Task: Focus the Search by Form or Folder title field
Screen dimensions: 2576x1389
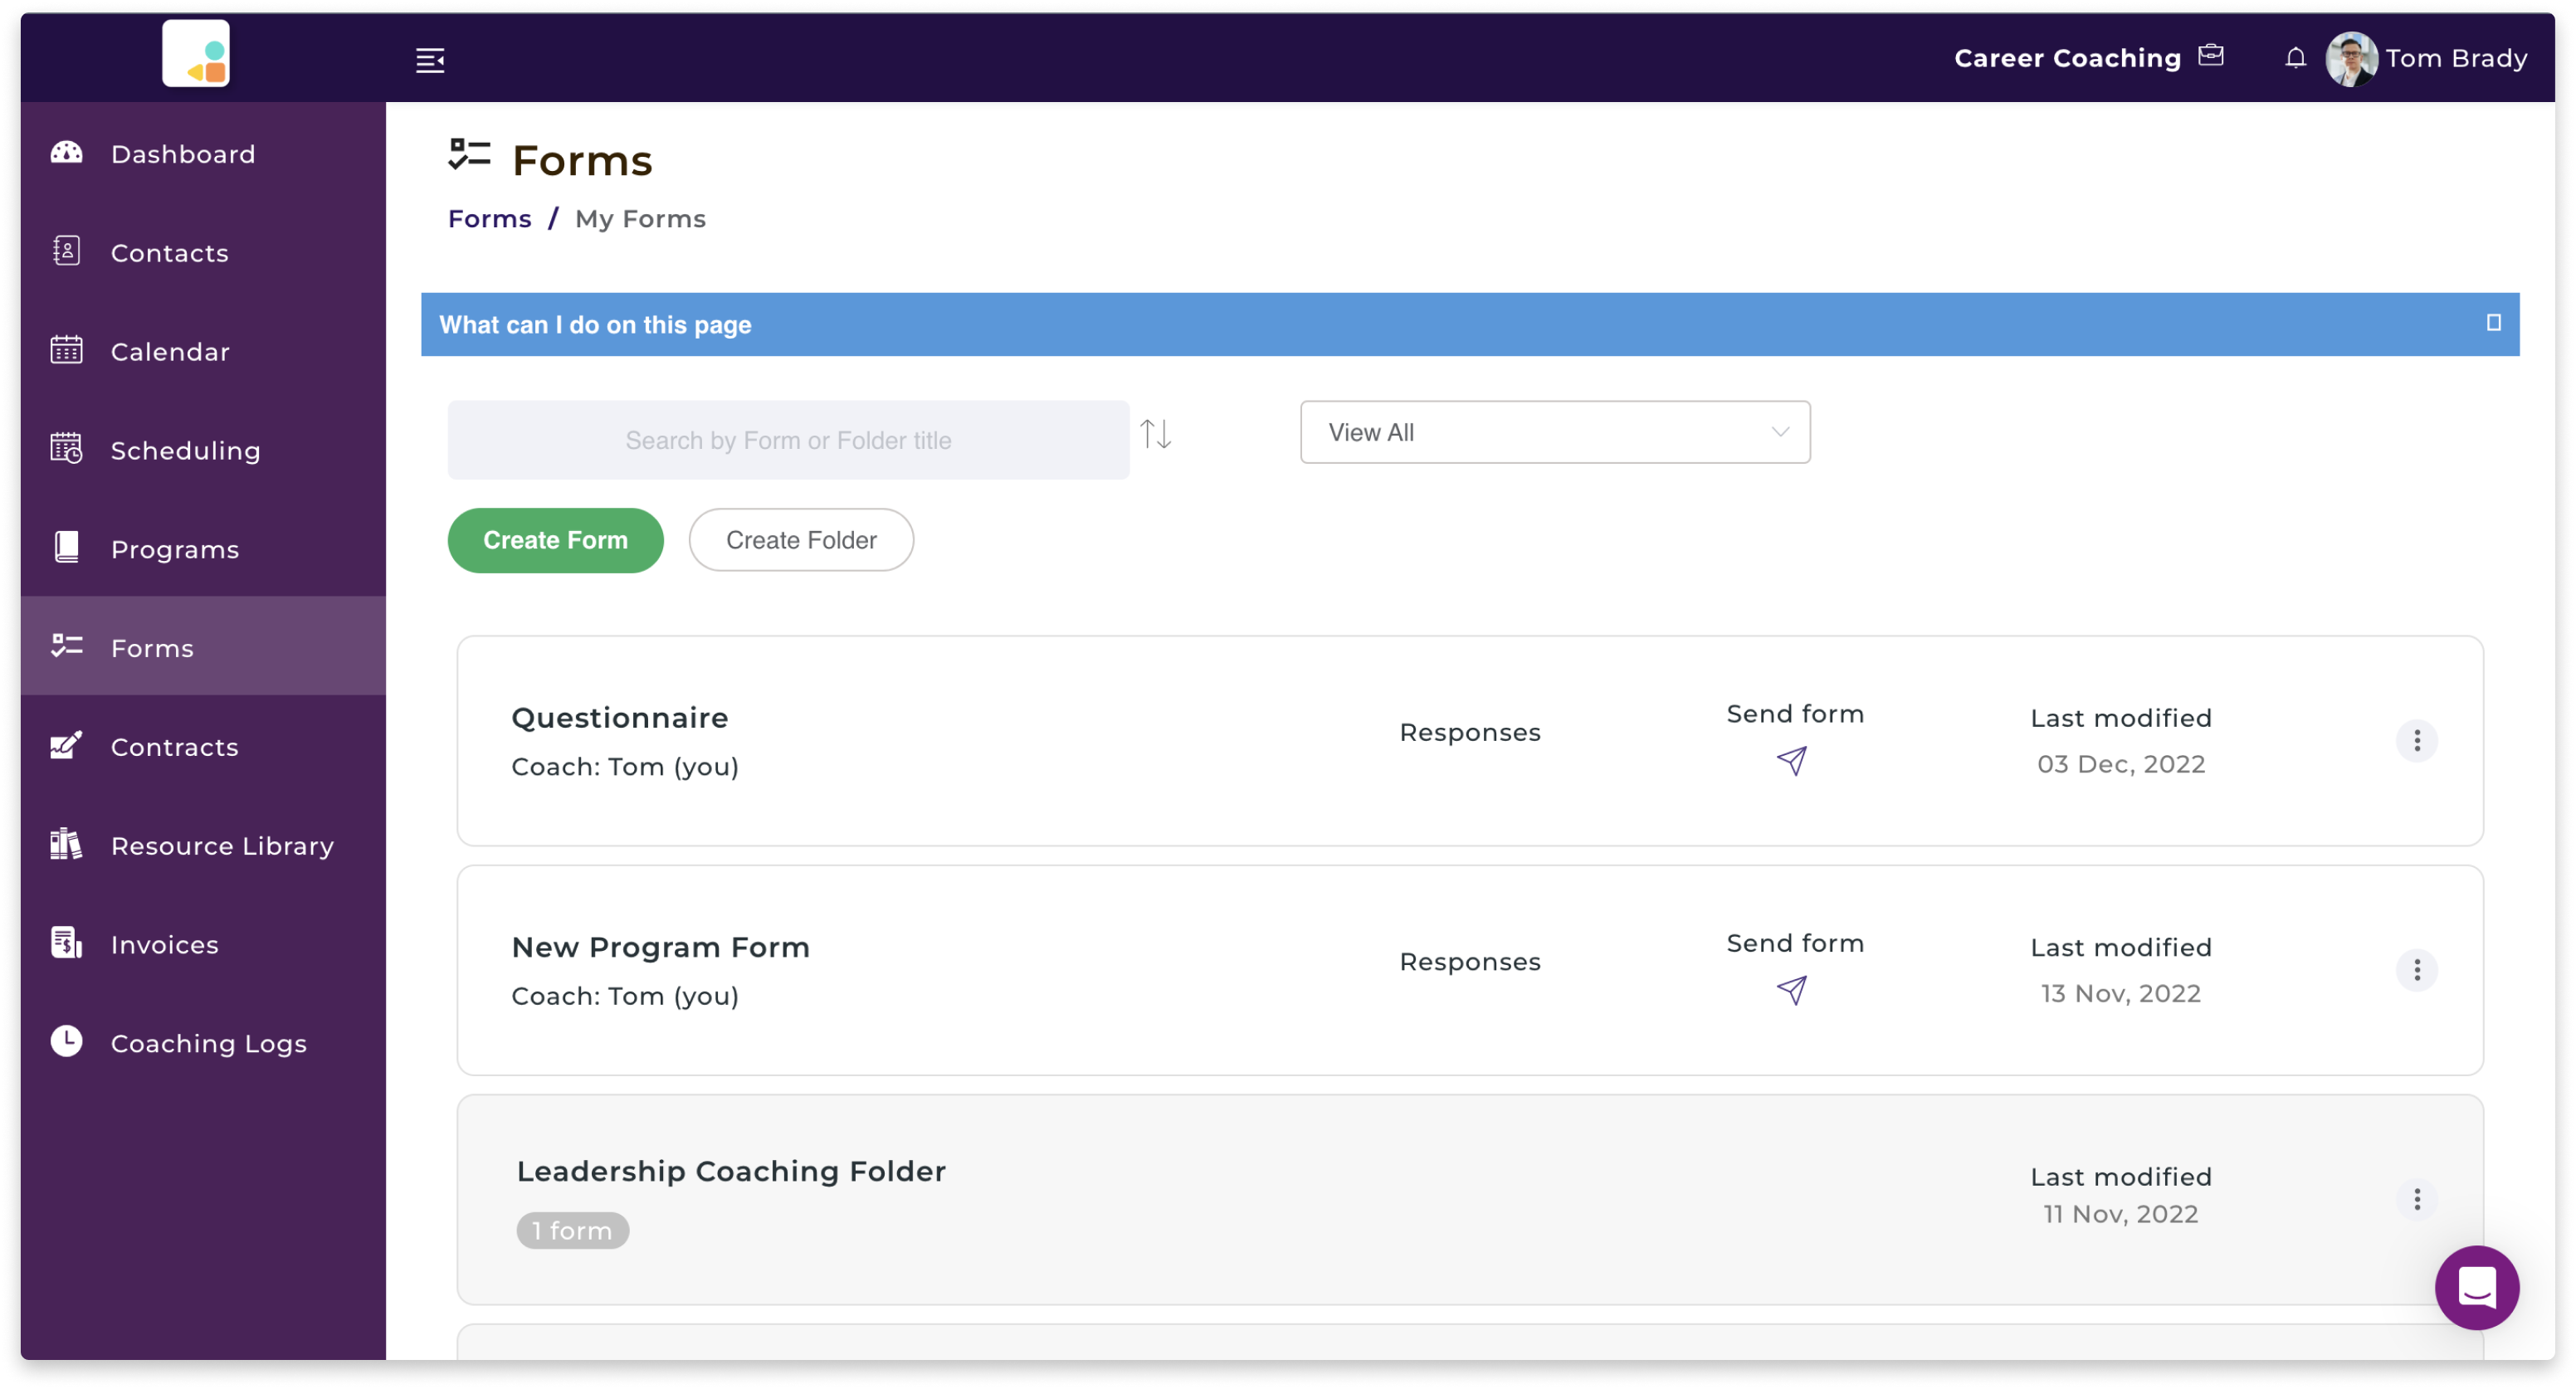Action: (x=788, y=440)
